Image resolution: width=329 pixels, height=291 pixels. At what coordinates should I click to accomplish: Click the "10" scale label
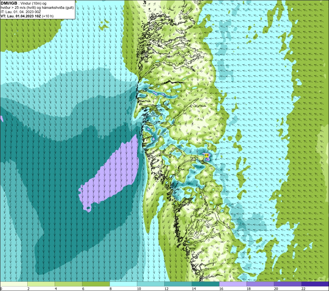pyautogui.click(x=139, y=289)
